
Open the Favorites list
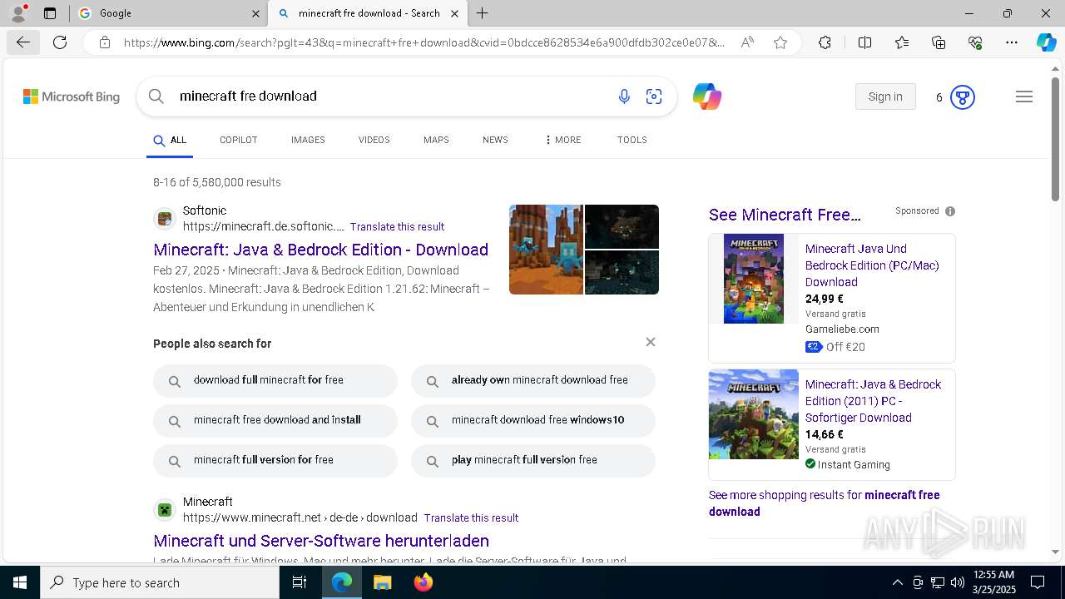902,42
